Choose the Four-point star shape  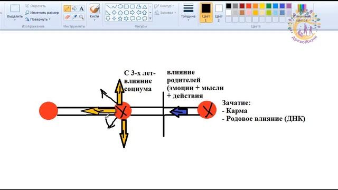114,18
